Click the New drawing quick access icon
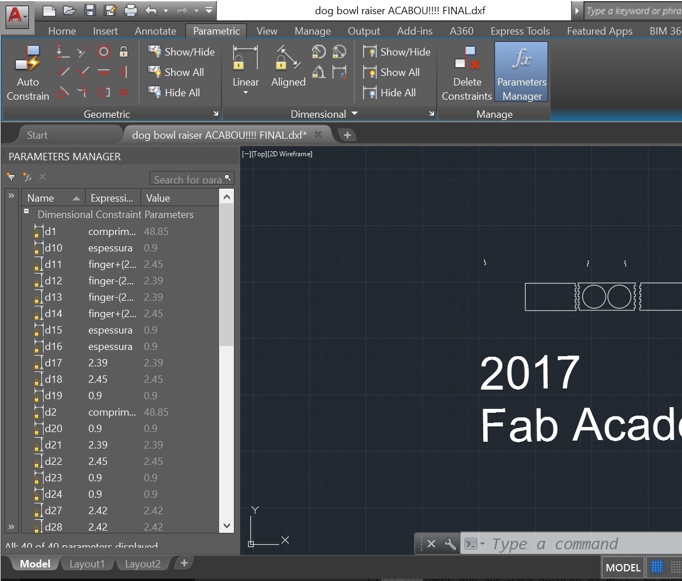The width and height of the screenshot is (682, 581). 49,10
